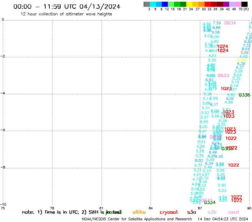
Task: Pick the purple swatch in the legend
Action: click(x=226, y=4)
